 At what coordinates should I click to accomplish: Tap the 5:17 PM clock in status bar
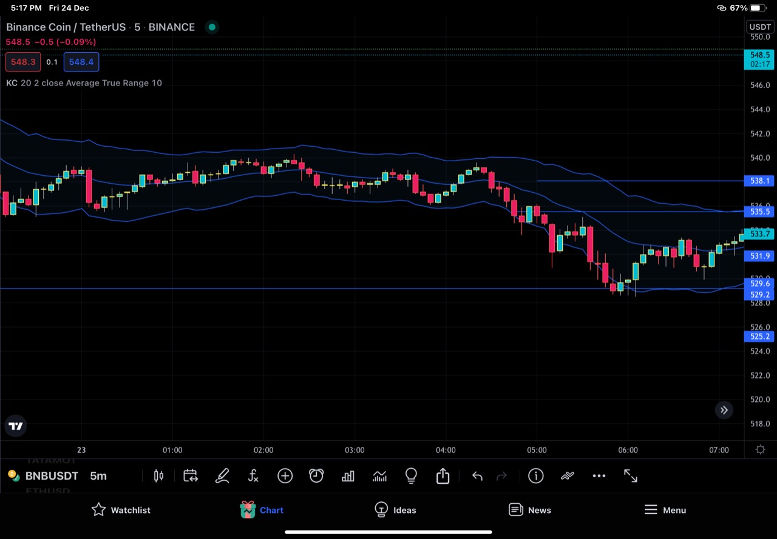tap(26, 8)
